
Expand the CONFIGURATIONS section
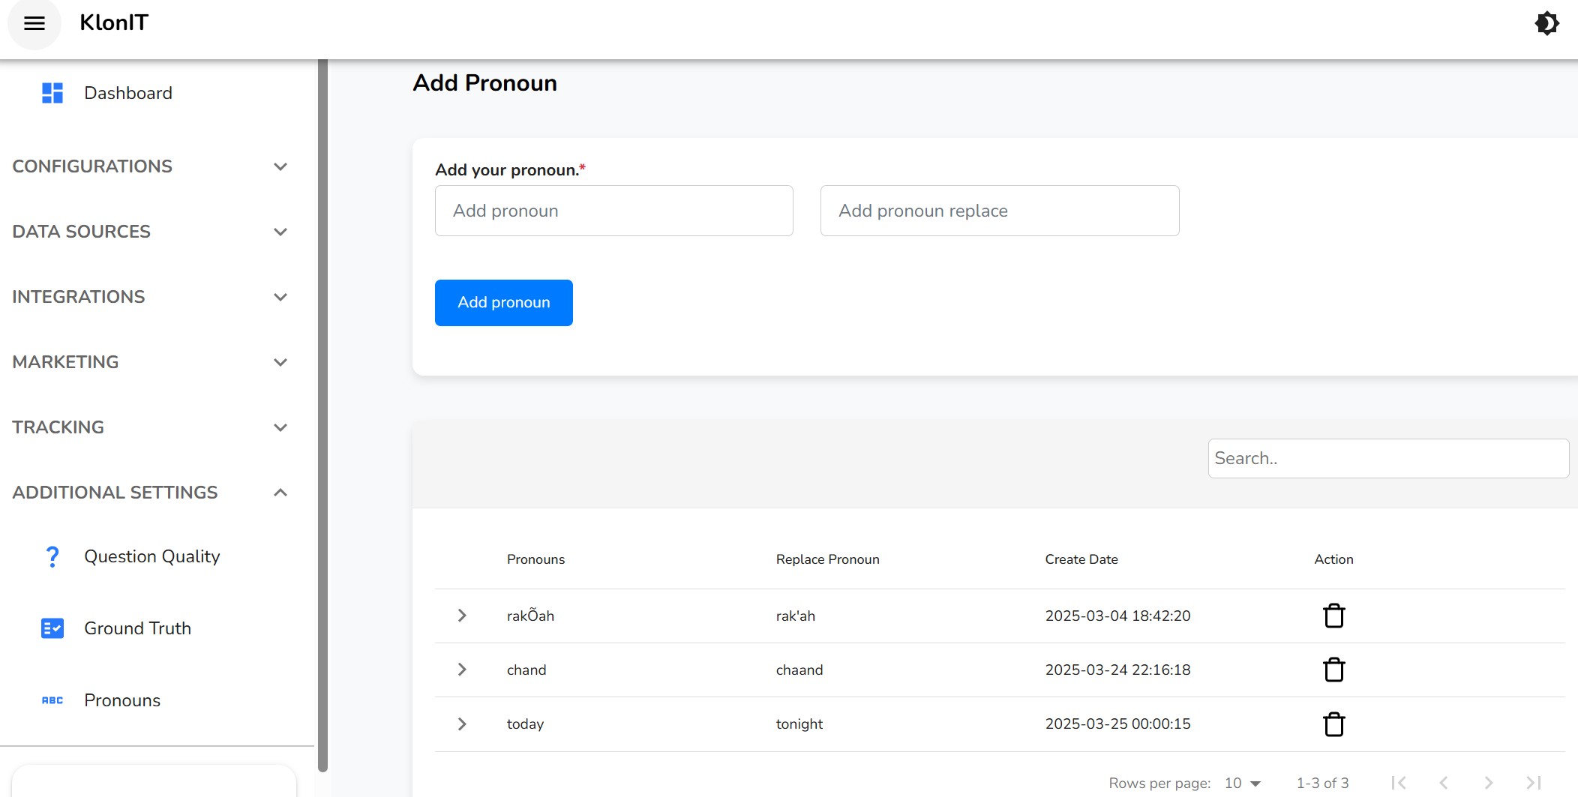(x=280, y=166)
